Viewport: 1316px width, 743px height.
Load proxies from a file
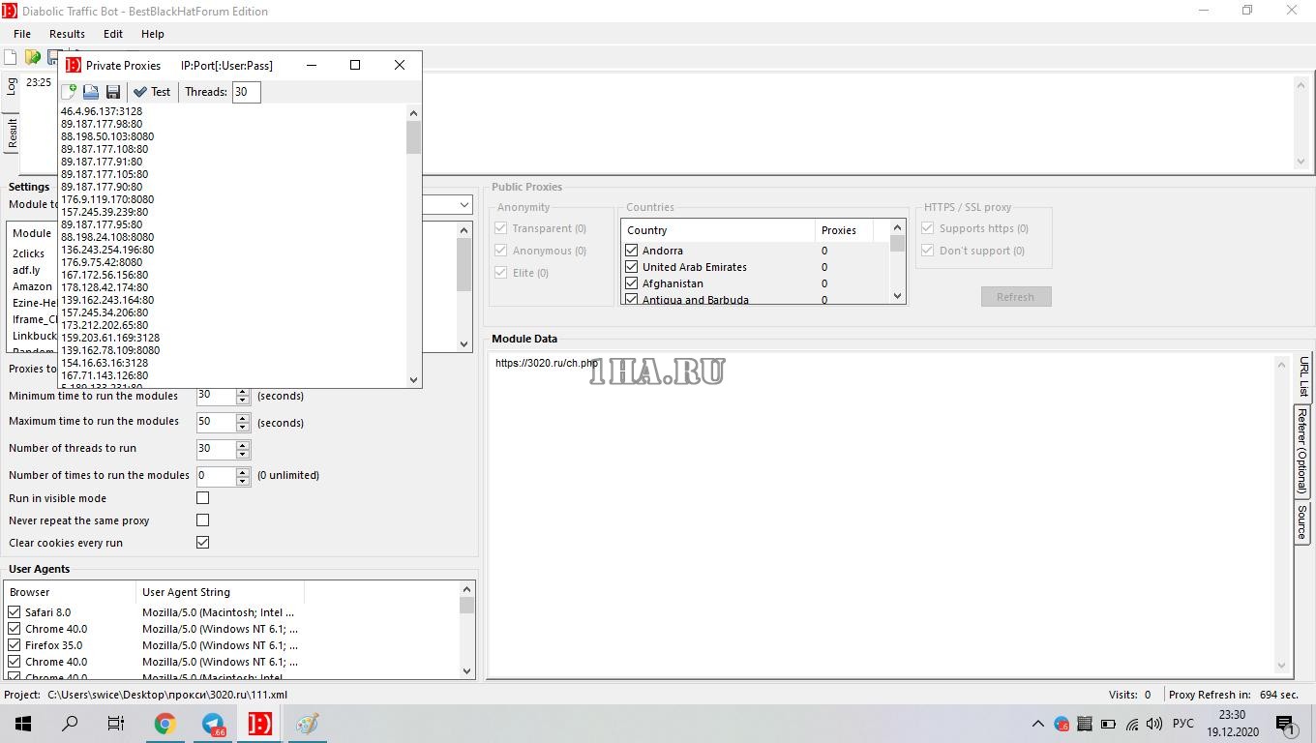pos(90,91)
